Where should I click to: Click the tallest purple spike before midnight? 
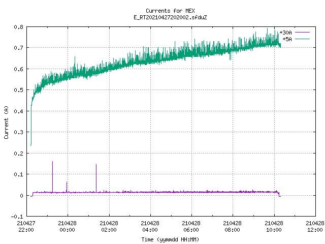pyautogui.click(x=52, y=176)
